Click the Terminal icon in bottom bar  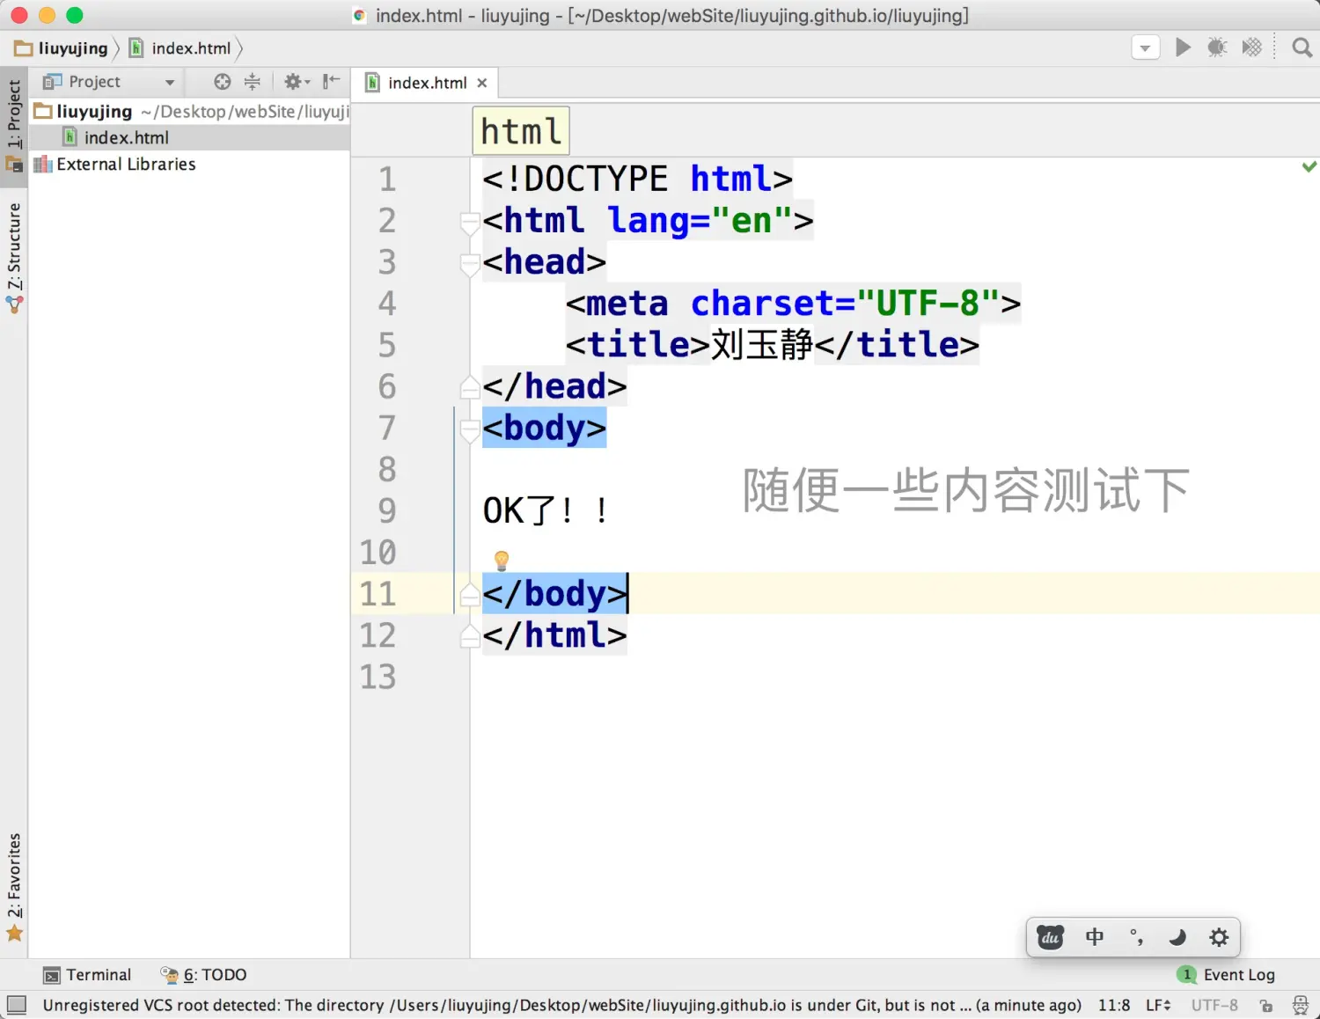pos(52,975)
